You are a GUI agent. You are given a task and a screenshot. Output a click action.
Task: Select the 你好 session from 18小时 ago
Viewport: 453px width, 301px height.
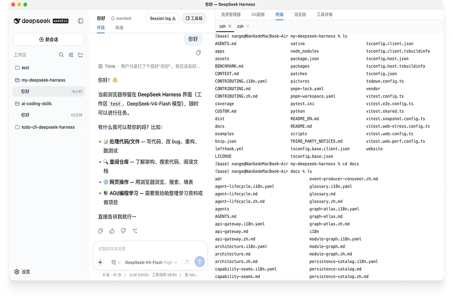click(x=48, y=91)
